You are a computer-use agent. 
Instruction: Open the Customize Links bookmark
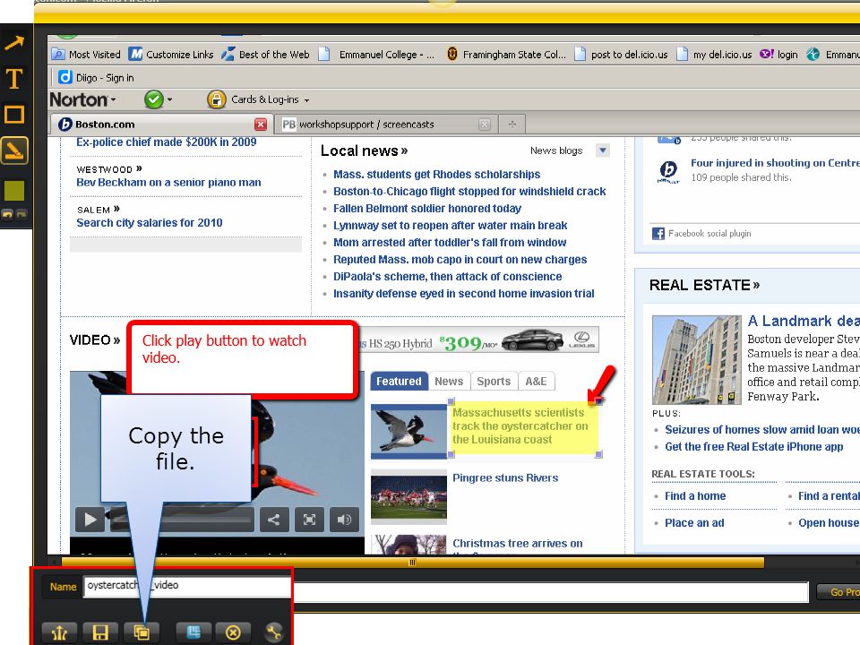171,55
